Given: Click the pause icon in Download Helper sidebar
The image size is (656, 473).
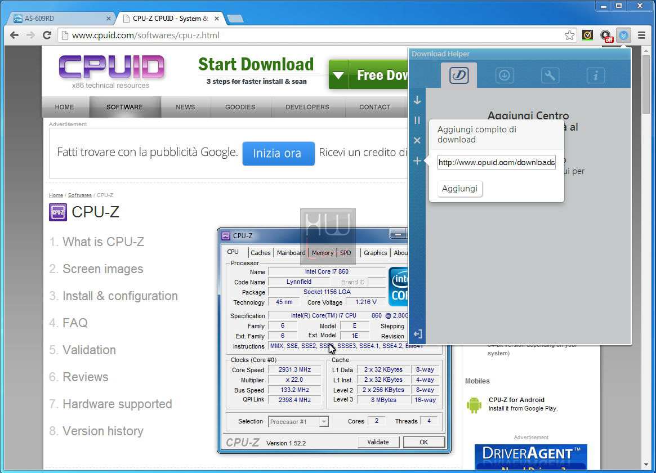Looking at the screenshot, I should [x=417, y=121].
